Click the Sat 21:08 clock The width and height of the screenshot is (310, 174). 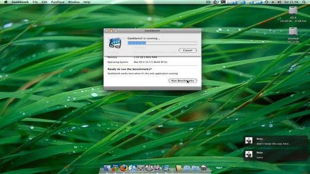(291, 2)
